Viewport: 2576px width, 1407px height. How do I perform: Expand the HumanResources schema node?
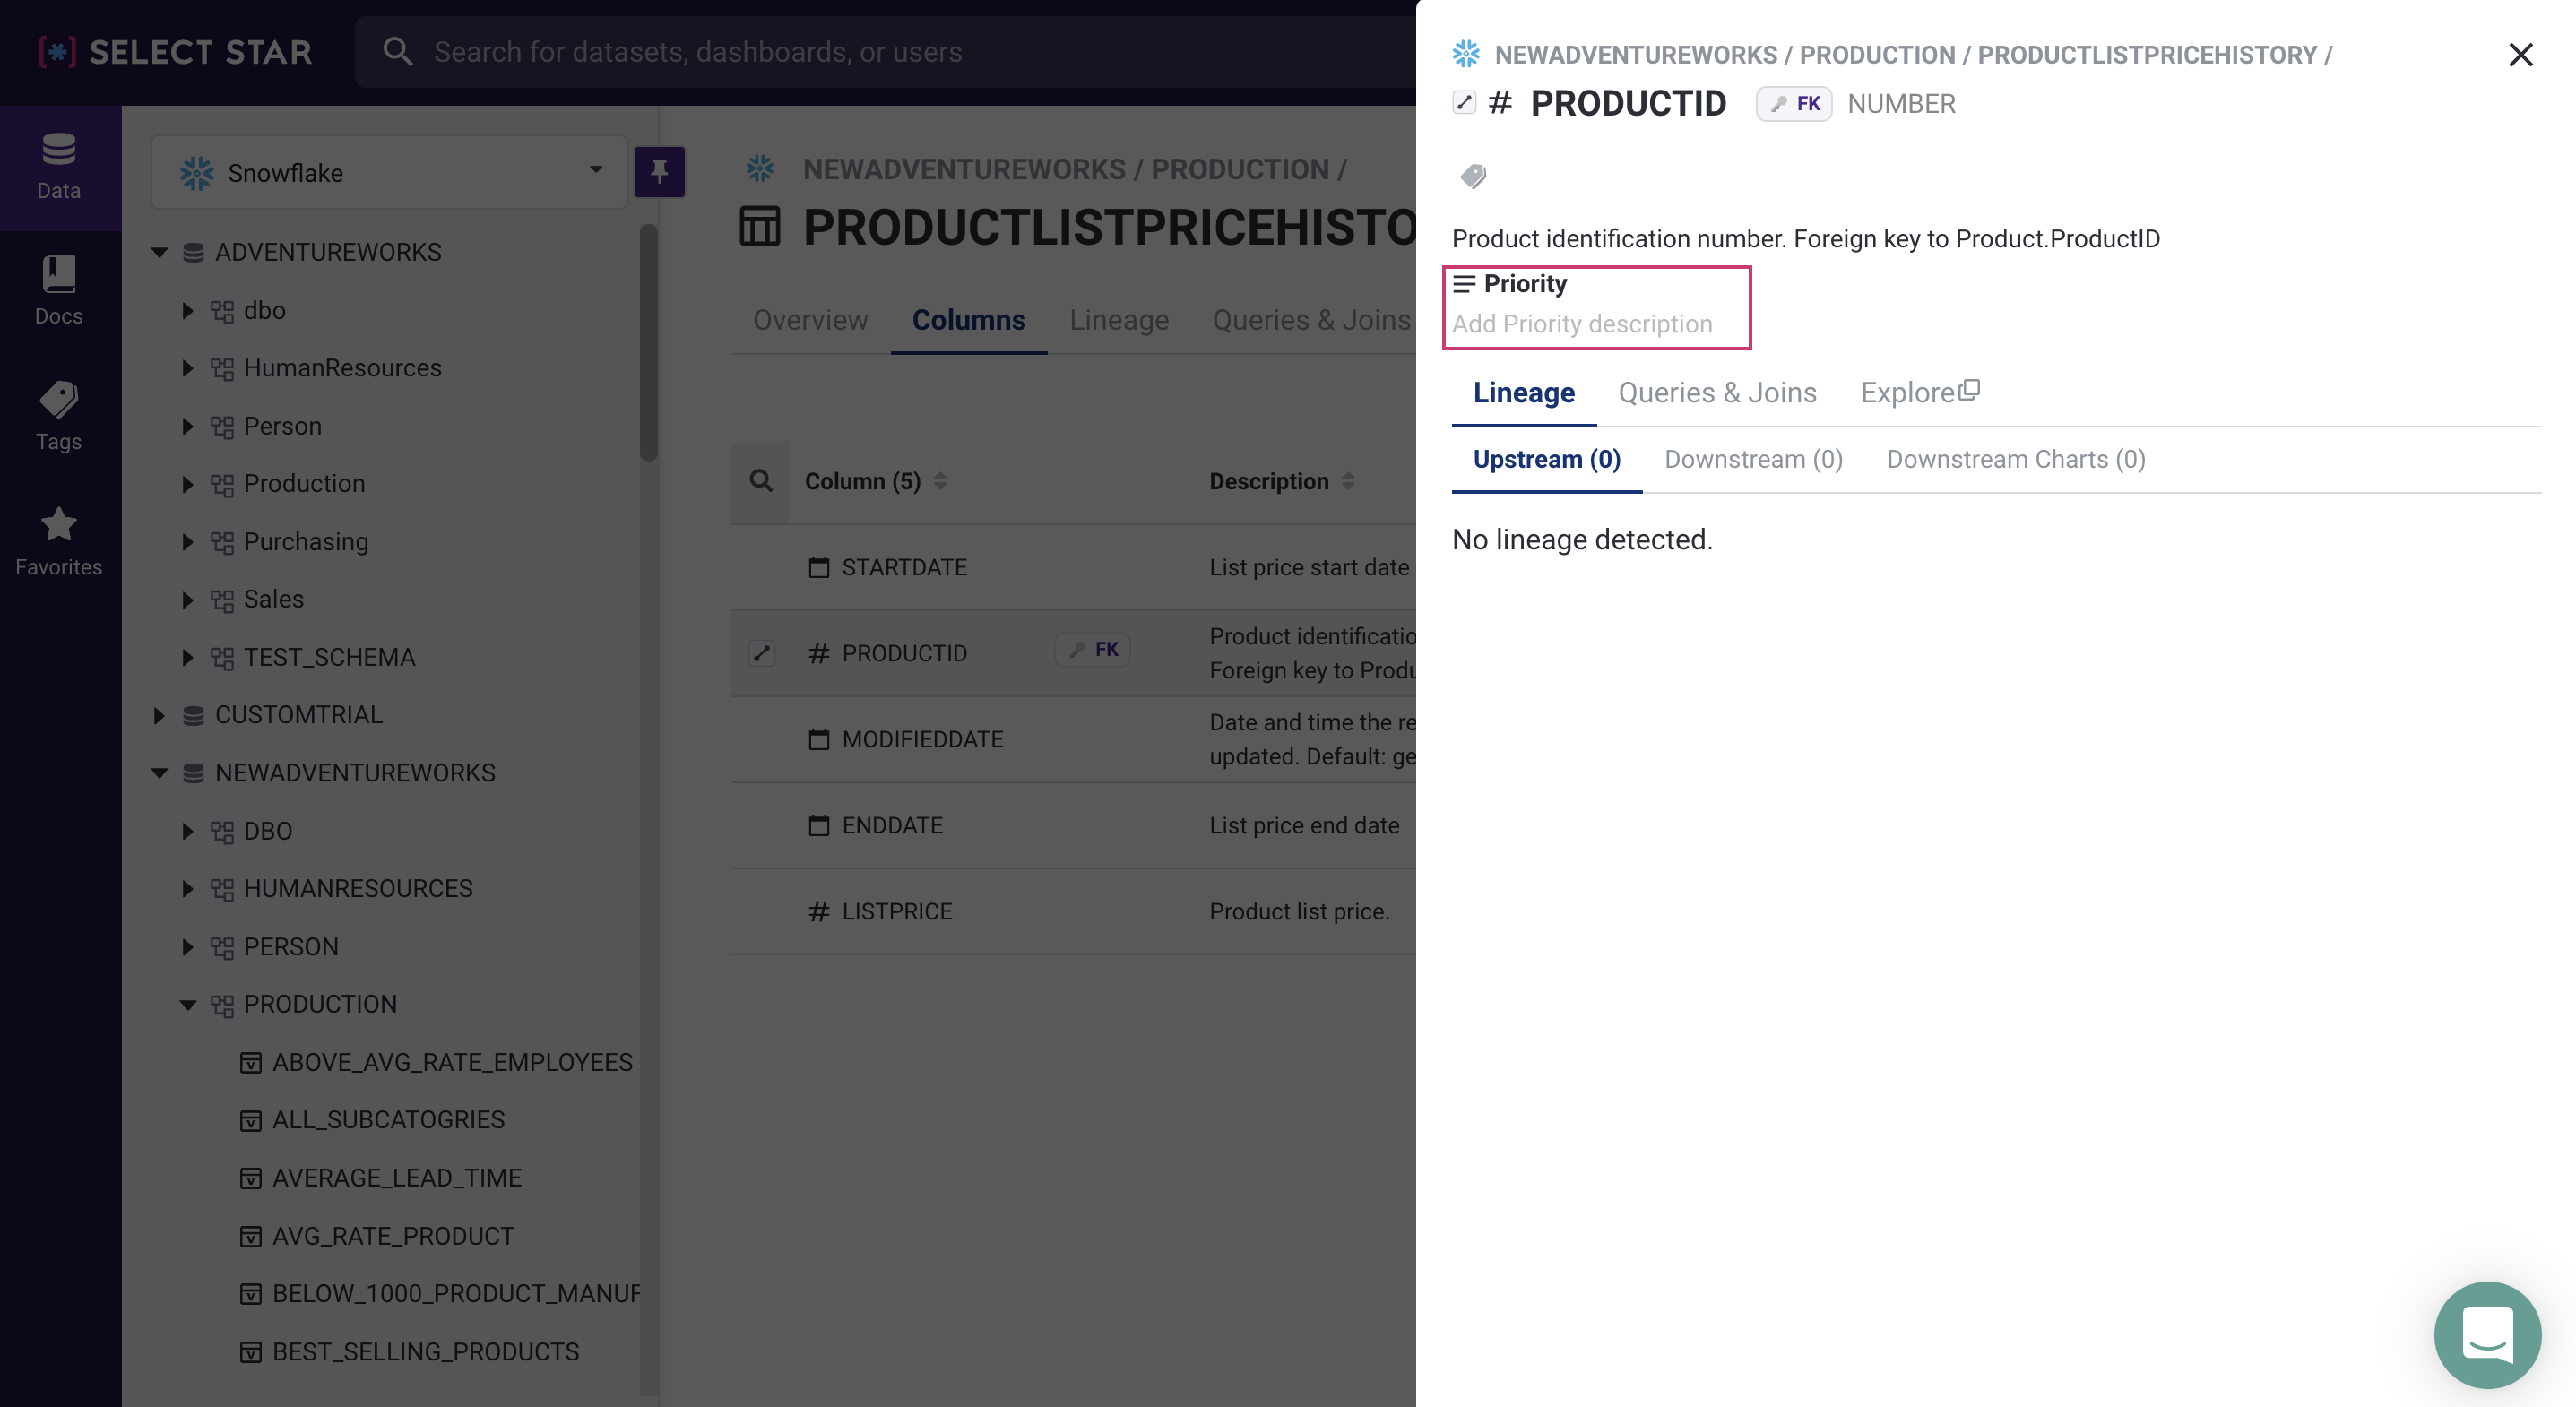[187, 368]
